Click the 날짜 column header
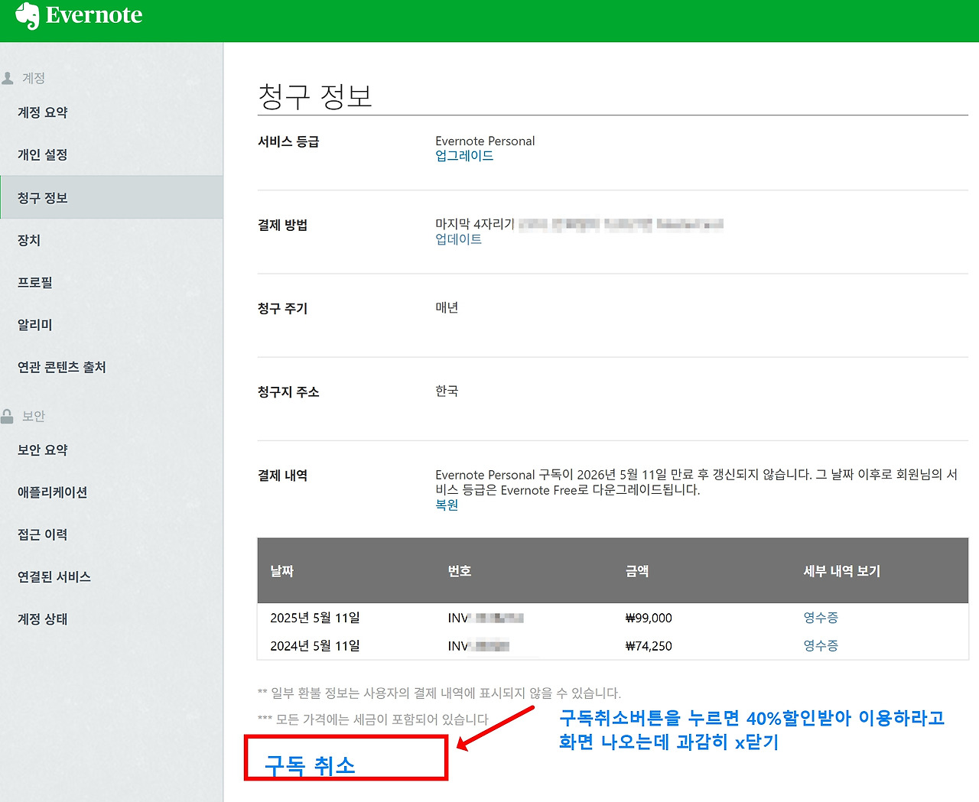The width and height of the screenshot is (979, 802). coord(282,571)
